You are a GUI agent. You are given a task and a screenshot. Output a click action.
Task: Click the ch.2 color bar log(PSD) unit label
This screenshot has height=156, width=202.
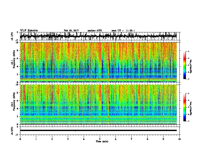pyautogui.click(x=191, y=108)
